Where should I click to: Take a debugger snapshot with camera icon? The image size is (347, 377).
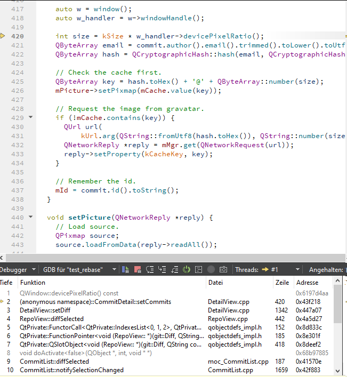223,269
